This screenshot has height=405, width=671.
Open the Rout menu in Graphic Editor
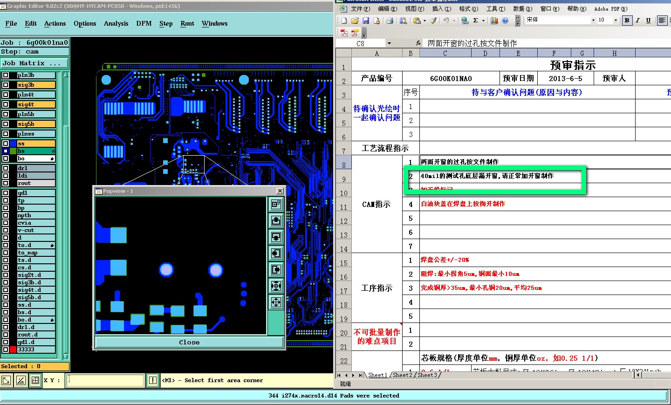[187, 23]
